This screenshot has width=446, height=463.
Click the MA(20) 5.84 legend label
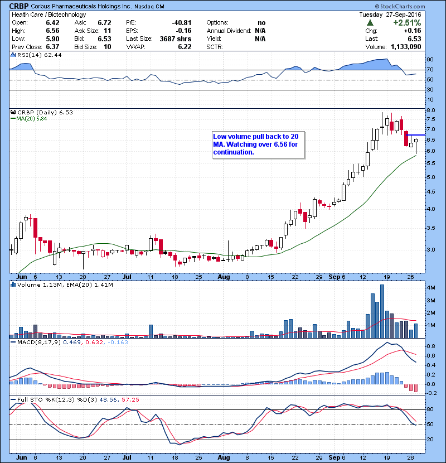pos(31,119)
